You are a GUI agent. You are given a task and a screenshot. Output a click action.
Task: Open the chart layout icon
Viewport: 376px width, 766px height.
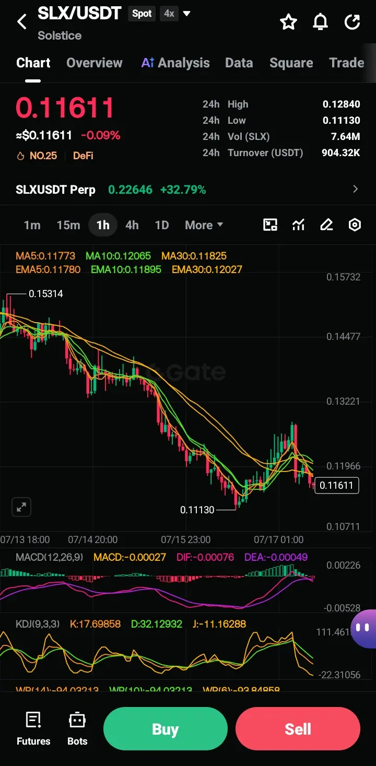point(270,225)
